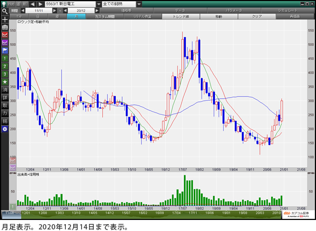316x231 pixels.
Task: Open the パラメータ menu
Action: (234, 10)
